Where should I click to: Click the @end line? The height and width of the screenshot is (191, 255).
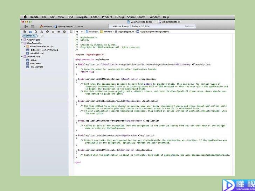point(78,162)
